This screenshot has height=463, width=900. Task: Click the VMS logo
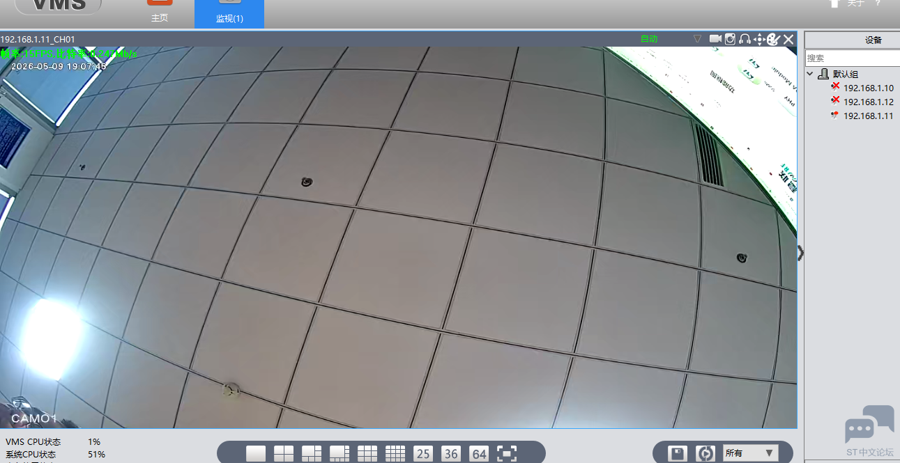click(59, 6)
